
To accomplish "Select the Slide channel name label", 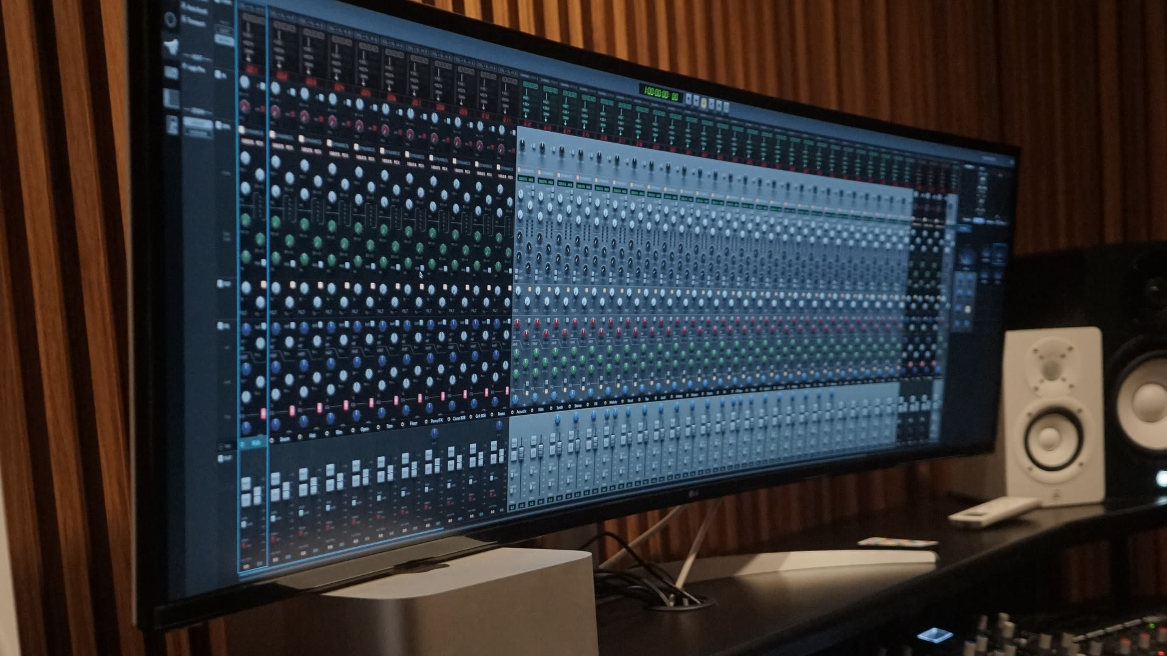I will pyautogui.click(x=540, y=409).
